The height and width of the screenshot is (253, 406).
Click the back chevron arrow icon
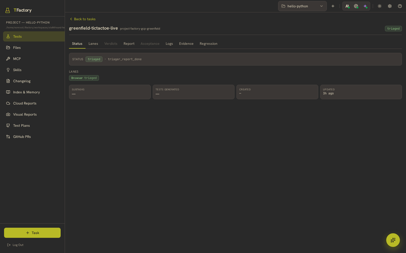(71, 19)
